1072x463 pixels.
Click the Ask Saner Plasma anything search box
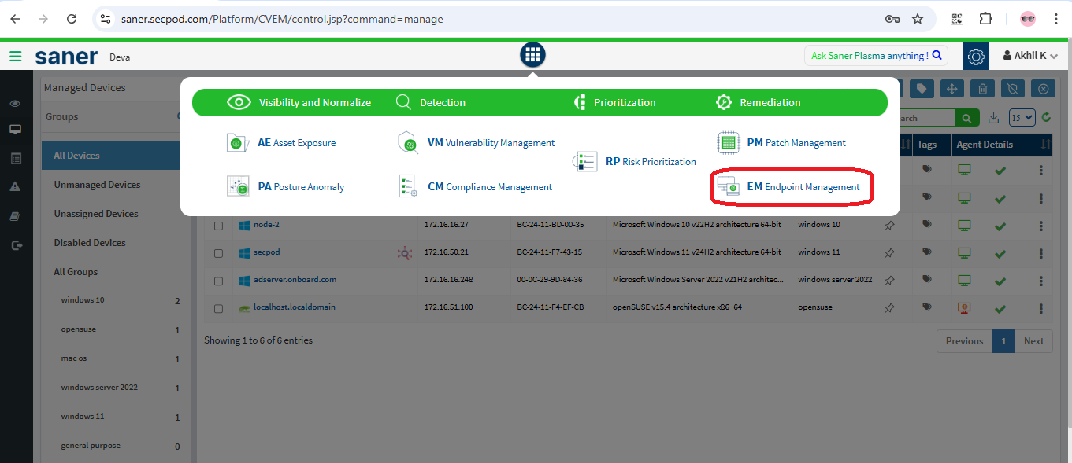point(876,56)
